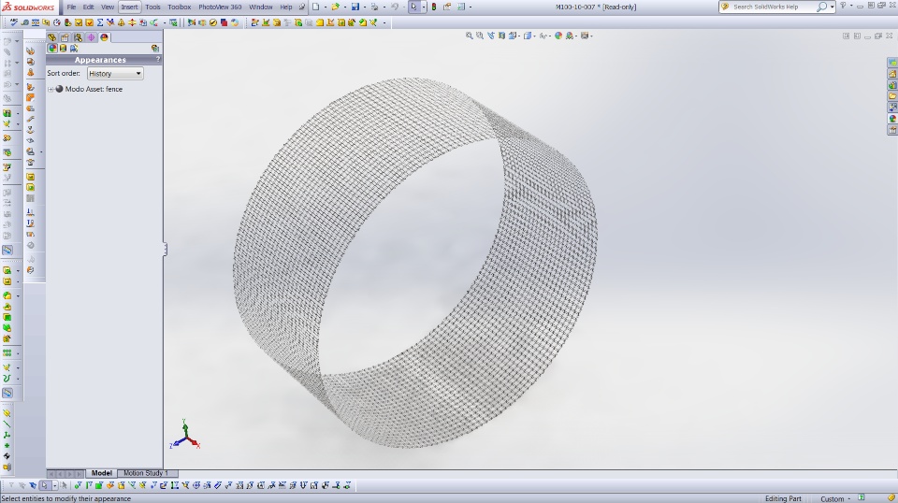This screenshot has width=898, height=503.
Task: Open the Sort order History dropdown
Action: [x=115, y=73]
